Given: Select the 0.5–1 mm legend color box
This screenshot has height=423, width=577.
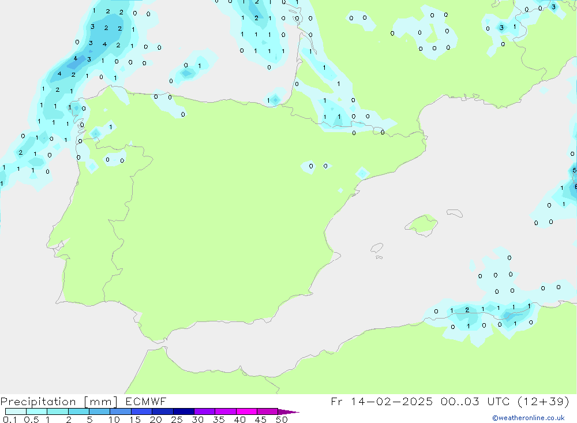Looking at the screenshot, I should [x=37, y=411].
